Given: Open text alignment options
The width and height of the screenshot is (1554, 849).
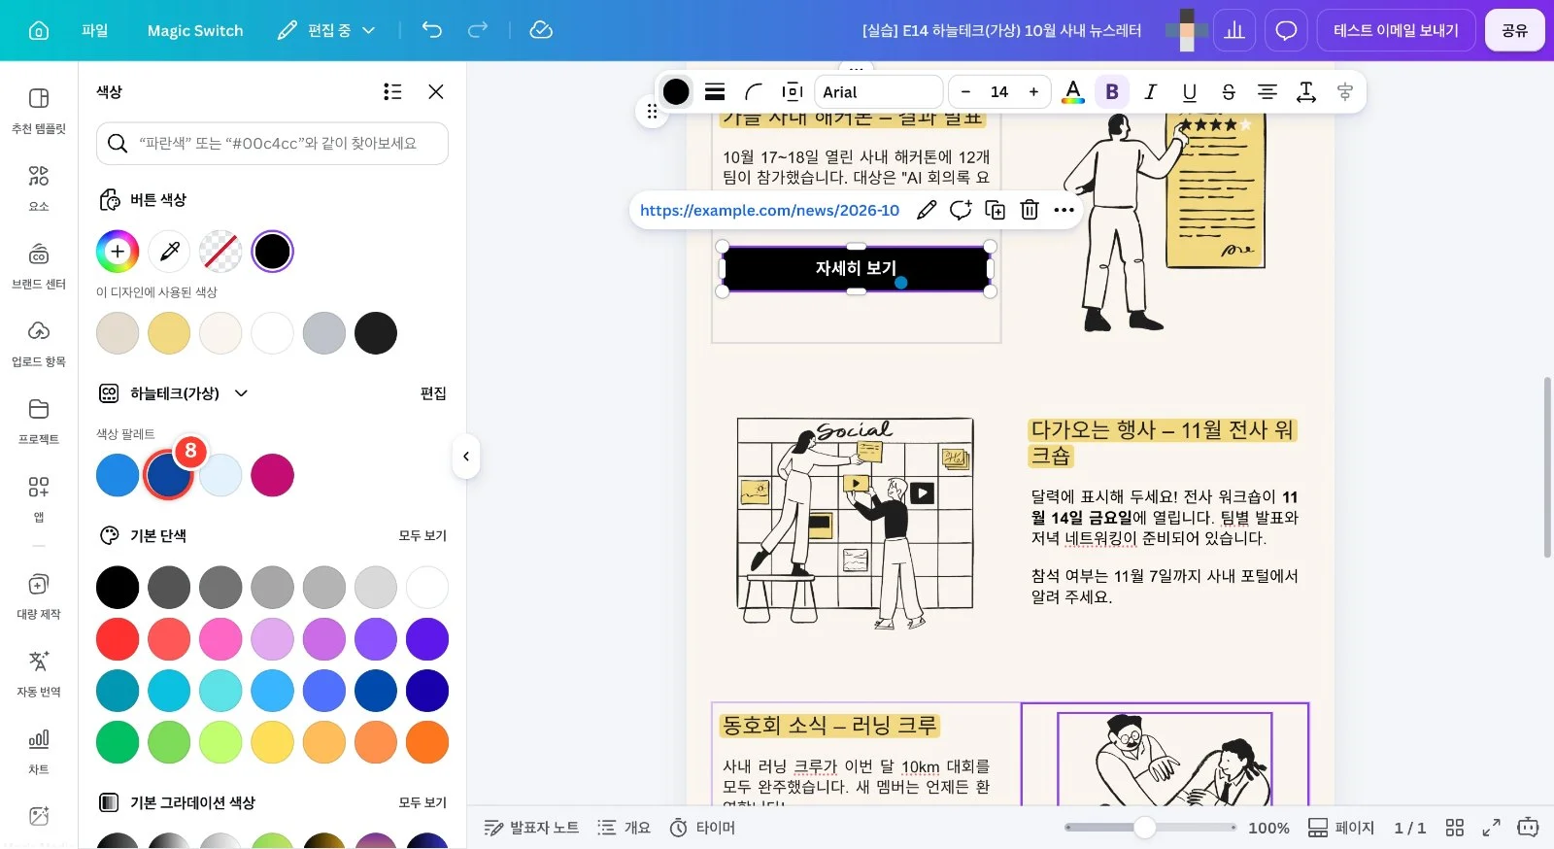Looking at the screenshot, I should [x=1267, y=92].
